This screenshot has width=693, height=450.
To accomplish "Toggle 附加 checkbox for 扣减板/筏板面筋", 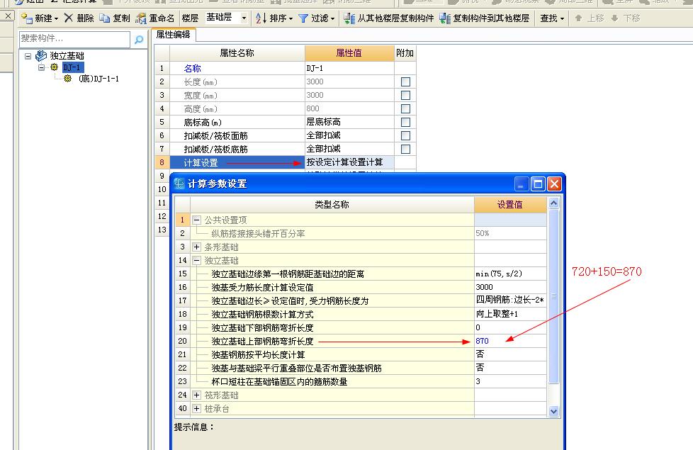I will 405,135.
